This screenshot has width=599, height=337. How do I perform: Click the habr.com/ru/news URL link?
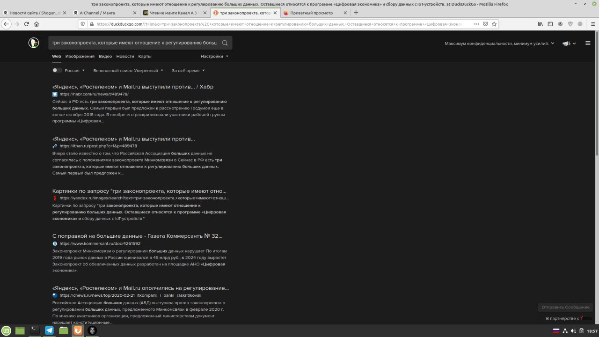pyautogui.click(x=94, y=94)
